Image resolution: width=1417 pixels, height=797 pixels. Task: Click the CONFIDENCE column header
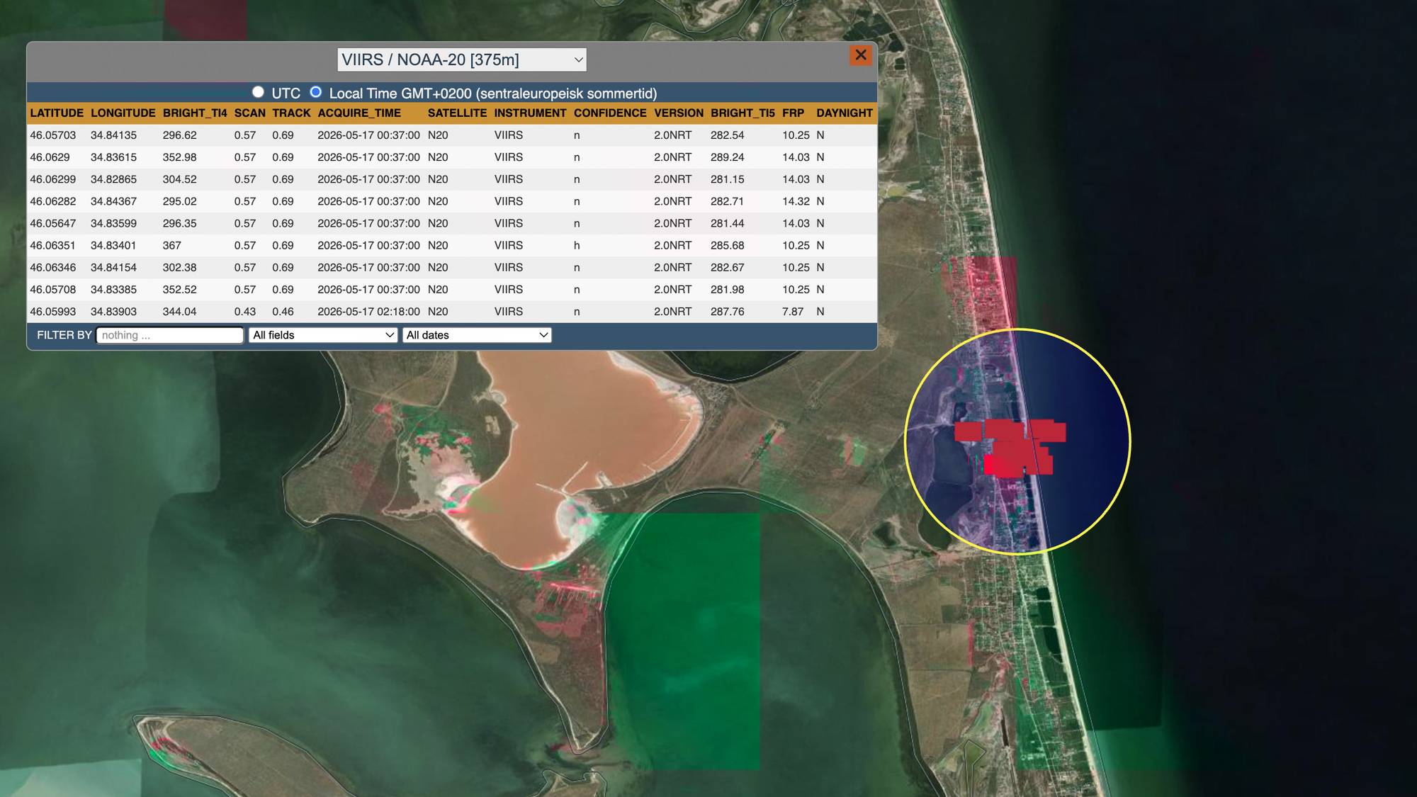[610, 113]
